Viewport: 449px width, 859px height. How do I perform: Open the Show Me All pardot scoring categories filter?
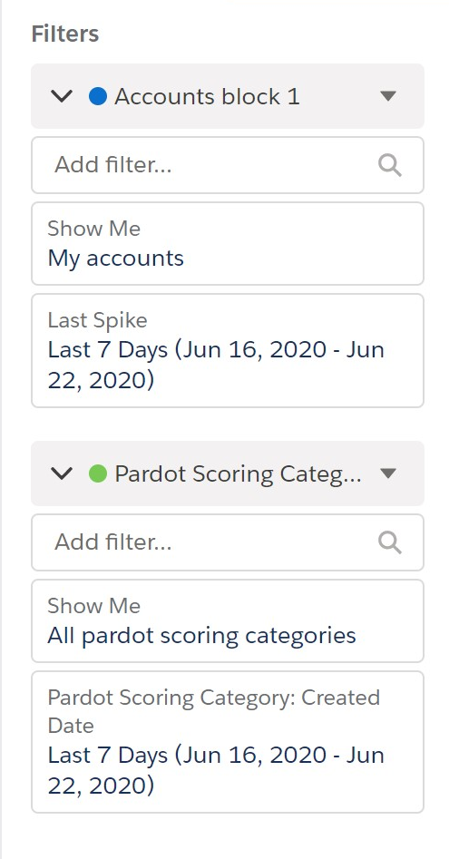pos(228,621)
